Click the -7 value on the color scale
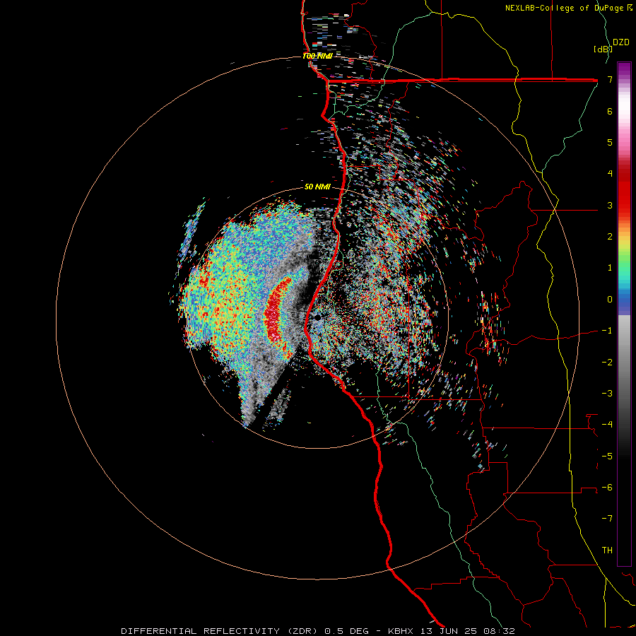This screenshot has width=636, height=636. (607, 519)
